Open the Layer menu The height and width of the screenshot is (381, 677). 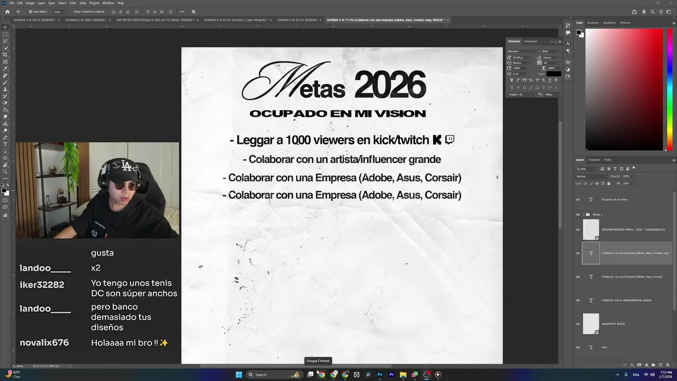pos(41,3)
